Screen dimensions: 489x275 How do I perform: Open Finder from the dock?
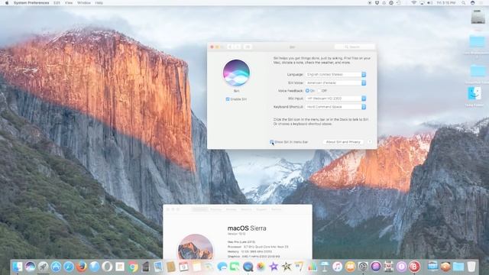17,267
